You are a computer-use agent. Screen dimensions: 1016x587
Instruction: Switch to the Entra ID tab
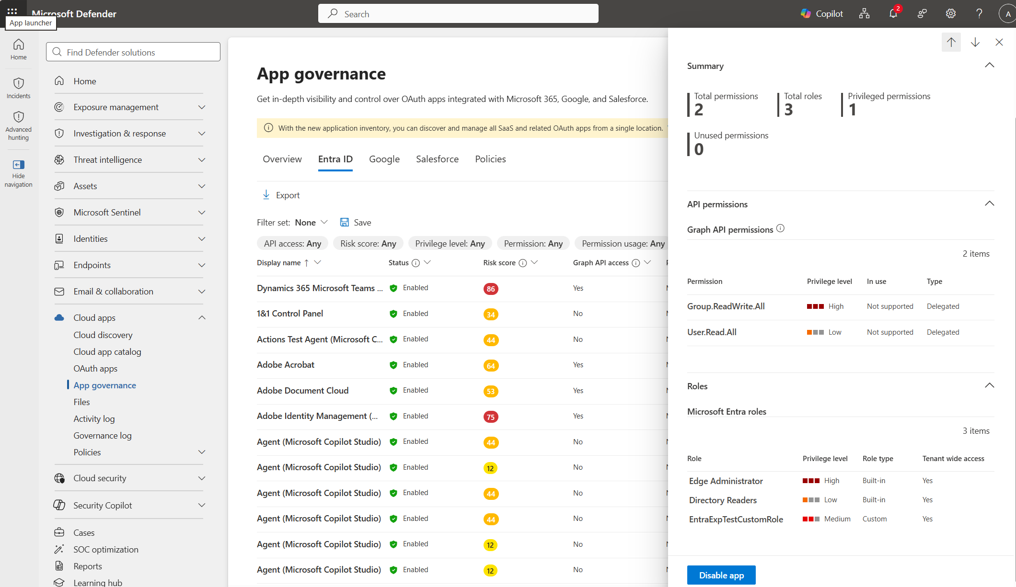[335, 159]
